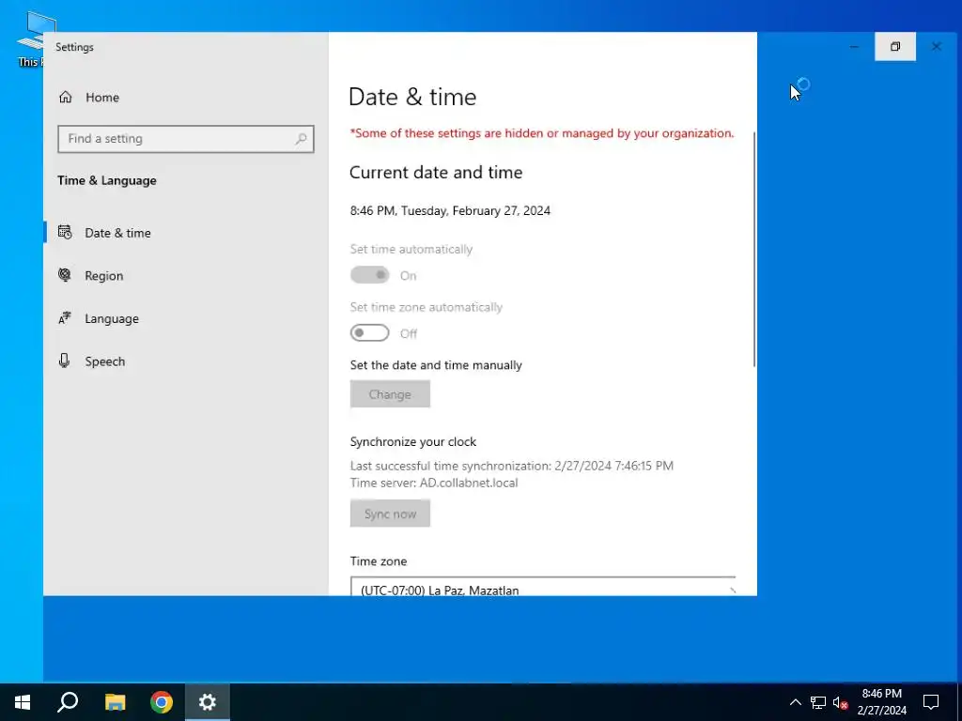Open taskbar Search
The image size is (962, 721).
68,702
